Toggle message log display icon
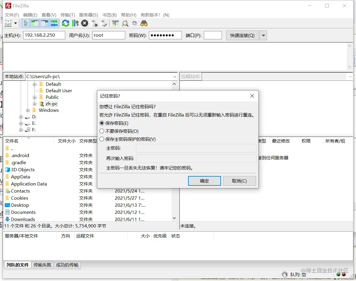 click(x=26, y=23)
